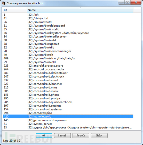Select the highlighted hw.helloworld process
143x145 pixels.
(68, 117)
